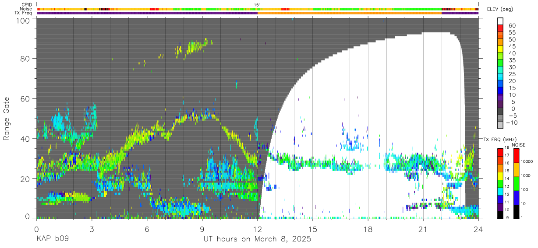Click the KAP b09 radar label
538x248 pixels.
52,239
